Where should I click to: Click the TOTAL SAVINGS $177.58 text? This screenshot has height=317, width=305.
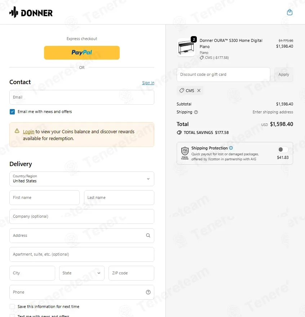pyautogui.click(x=206, y=133)
